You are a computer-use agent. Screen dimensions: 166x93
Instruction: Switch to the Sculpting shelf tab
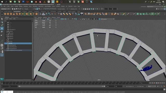tap(24, 11)
